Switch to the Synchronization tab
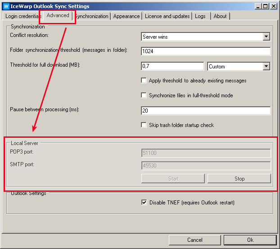This screenshot has height=249, width=280. 92,16
